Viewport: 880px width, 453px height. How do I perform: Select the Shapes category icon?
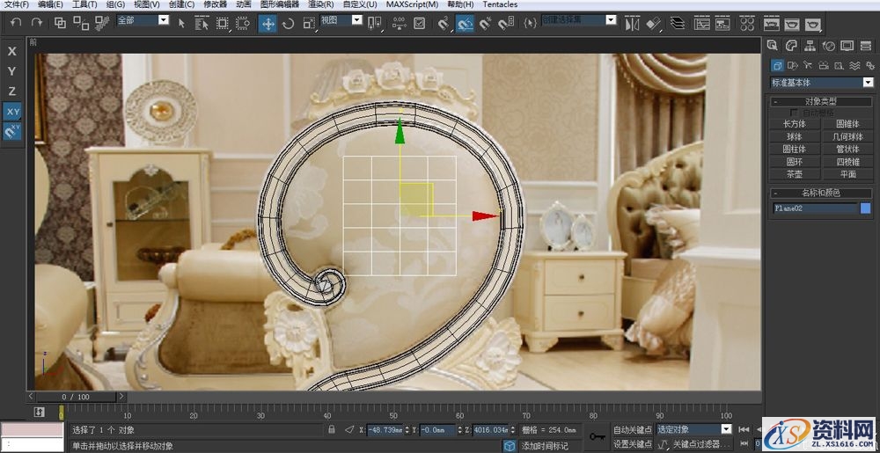[x=793, y=66]
